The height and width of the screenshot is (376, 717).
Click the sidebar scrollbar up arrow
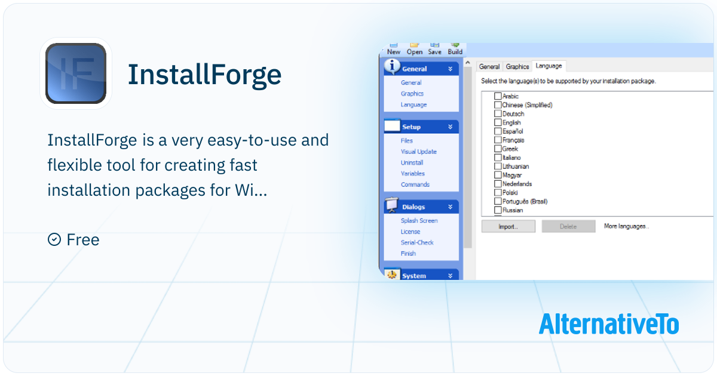[x=468, y=63]
